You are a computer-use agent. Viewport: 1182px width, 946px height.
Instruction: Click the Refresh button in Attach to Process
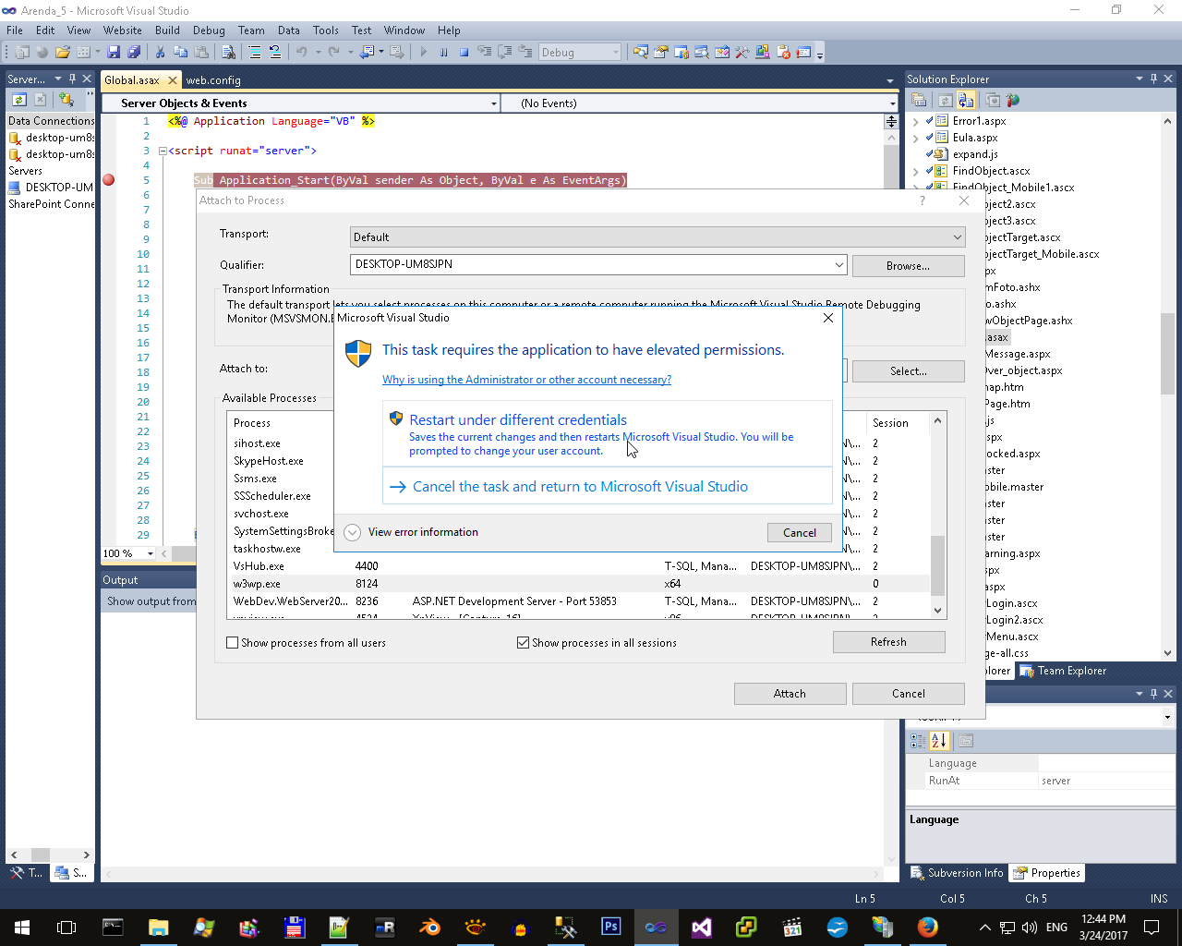888,642
